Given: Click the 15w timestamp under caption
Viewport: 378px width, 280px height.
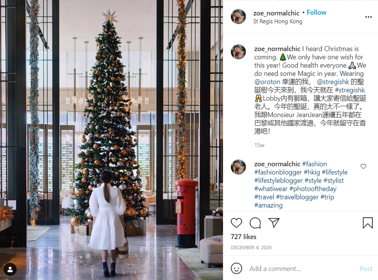Looking at the screenshot, I should 259,145.
